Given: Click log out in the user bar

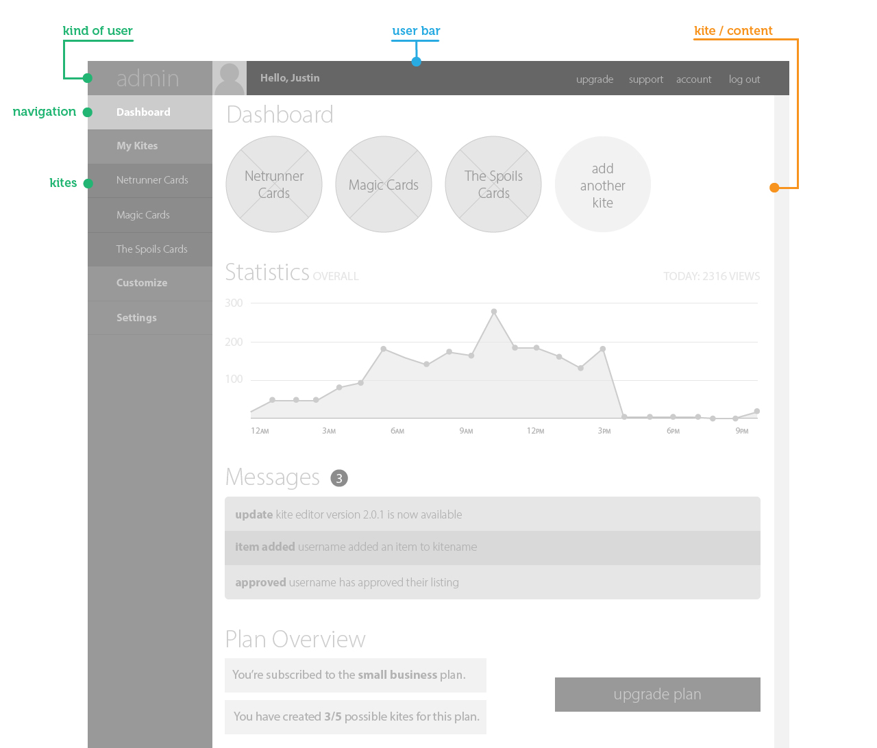Looking at the screenshot, I should coord(744,79).
